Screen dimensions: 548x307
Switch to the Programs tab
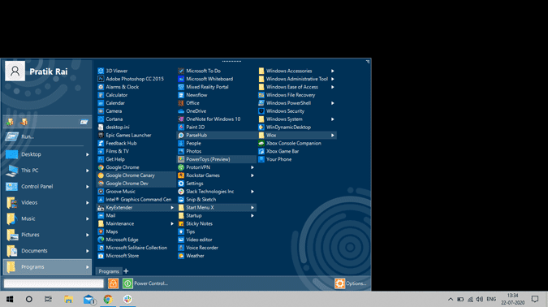tap(108, 271)
